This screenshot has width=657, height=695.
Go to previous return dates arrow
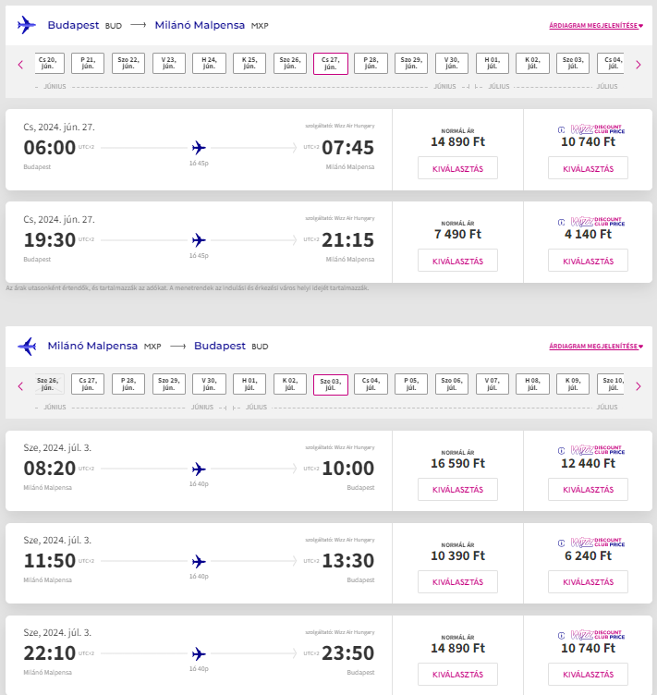pos(20,385)
